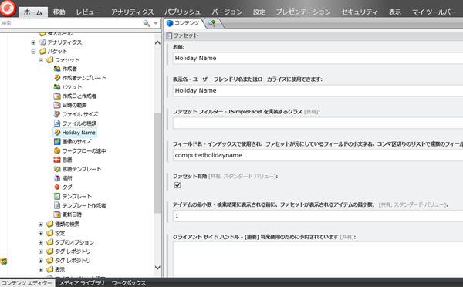Open the パブリッシュ ribbon tab
Screen dimensions: 463x287
(182, 12)
